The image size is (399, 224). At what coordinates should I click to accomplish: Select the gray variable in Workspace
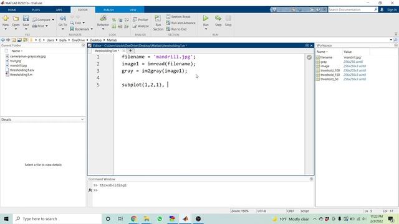coord(324,62)
